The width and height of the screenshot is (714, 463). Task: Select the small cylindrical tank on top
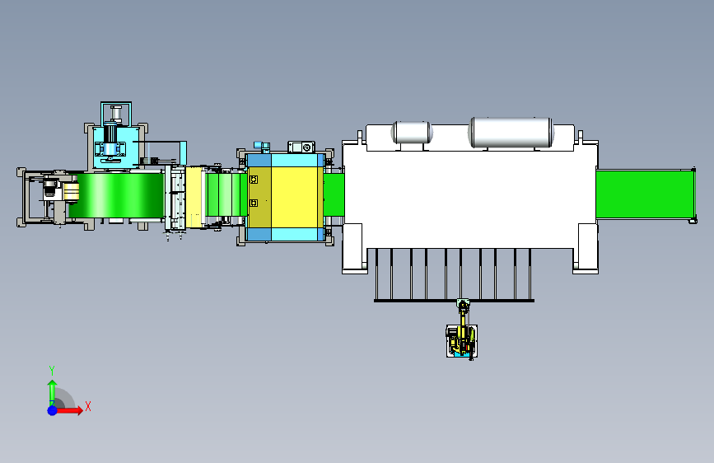(x=412, y=133)
